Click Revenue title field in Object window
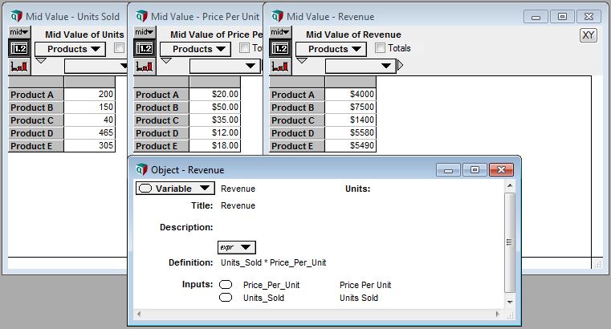This screenshot has width=611, height=329. pyautogui.click(x=238, y=205)
